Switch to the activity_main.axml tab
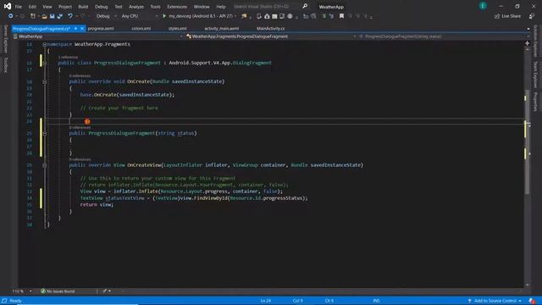542x305 pixels. 222,28
